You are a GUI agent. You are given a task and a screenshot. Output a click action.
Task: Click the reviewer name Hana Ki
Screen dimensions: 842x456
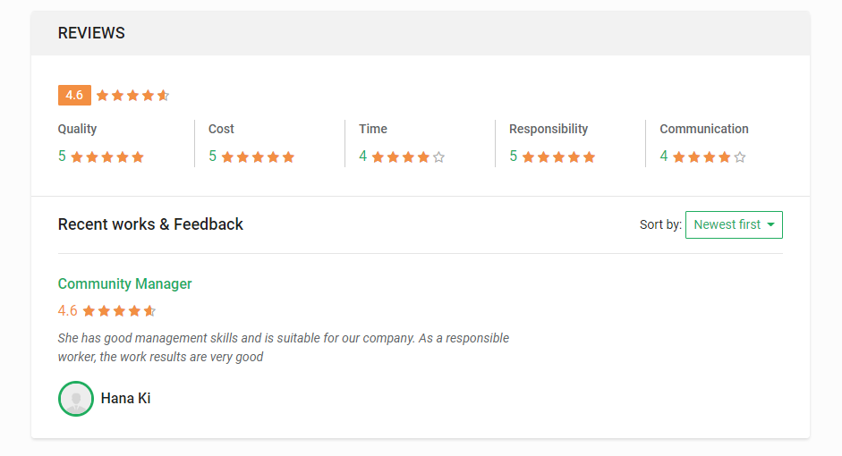coord(125,399)
